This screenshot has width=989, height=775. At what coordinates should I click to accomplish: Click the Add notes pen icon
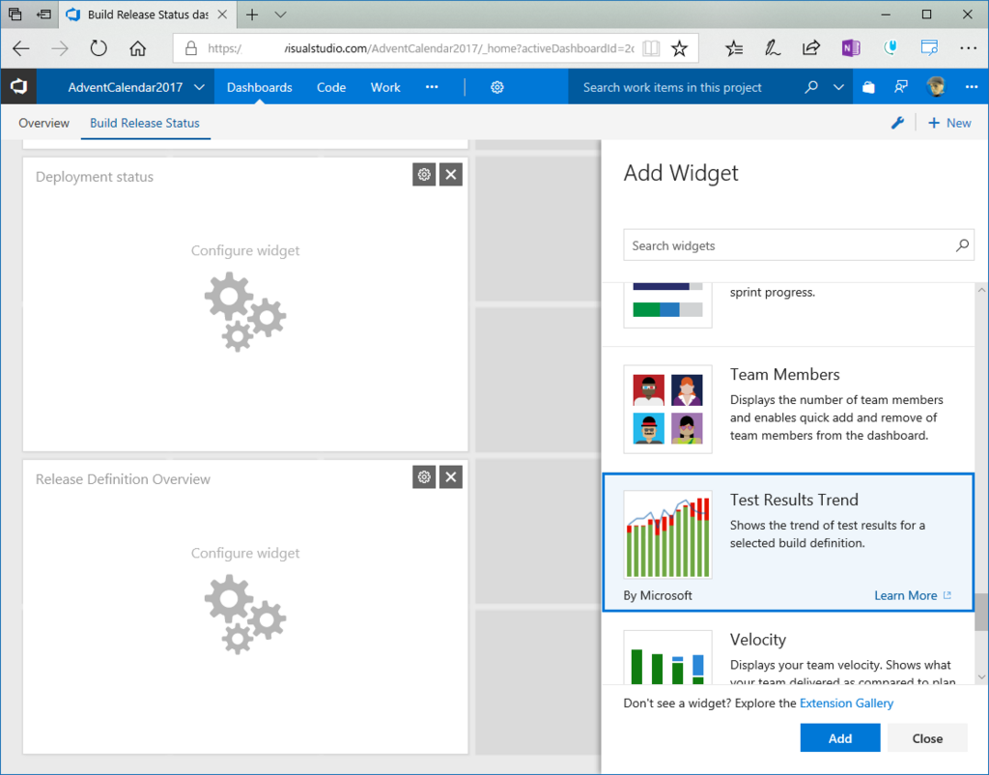pos(773,48)
